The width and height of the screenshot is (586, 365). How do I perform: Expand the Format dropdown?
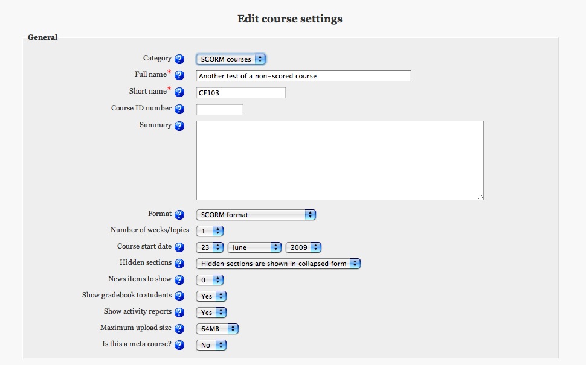[256, 215]
